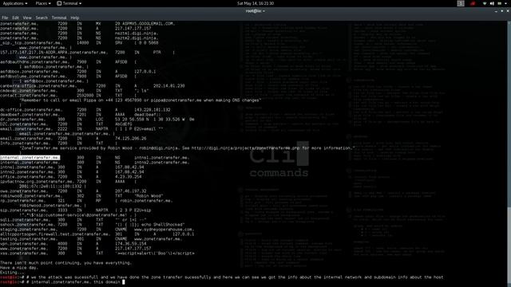Click the ASPMX5.GOOGLEMAIL.COM text

click(x=148, y=23)
